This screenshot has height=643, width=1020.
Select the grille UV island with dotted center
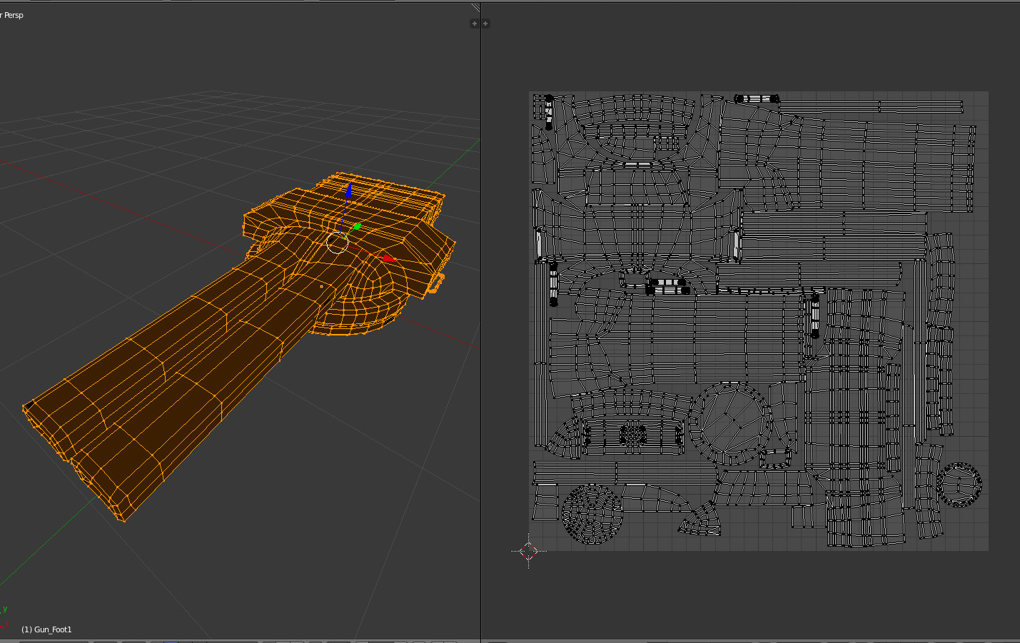coord(633,434)
